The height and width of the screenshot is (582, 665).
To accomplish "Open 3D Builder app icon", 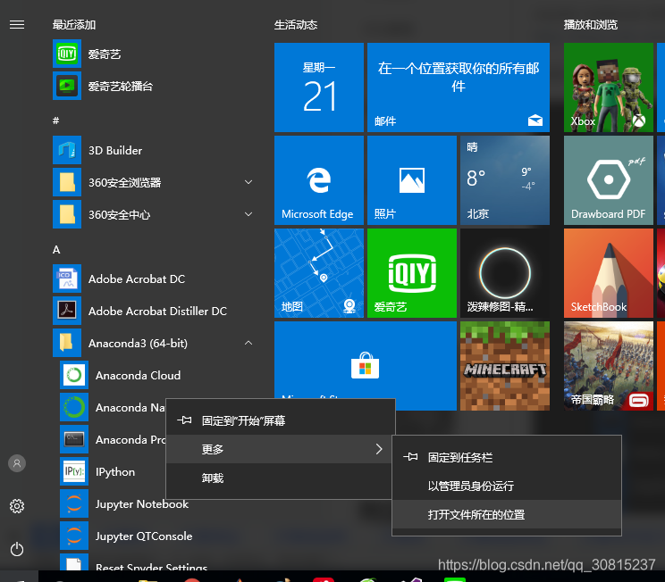I will pos(67,150).
